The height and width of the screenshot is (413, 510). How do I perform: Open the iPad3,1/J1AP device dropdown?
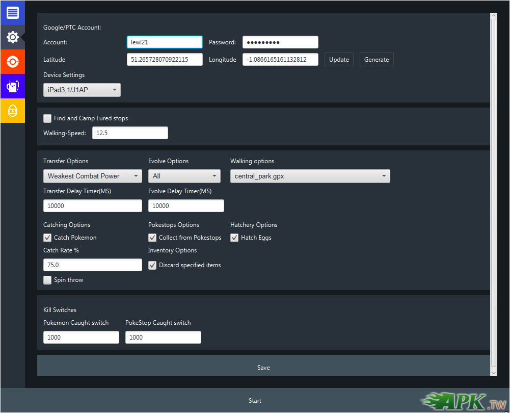coord(82,90)
